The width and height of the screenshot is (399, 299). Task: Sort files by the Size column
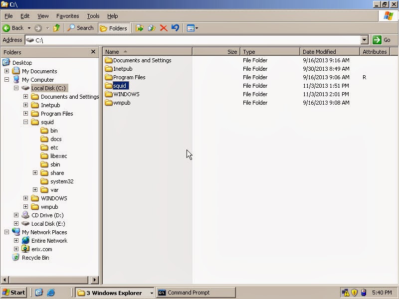[216, 52]
